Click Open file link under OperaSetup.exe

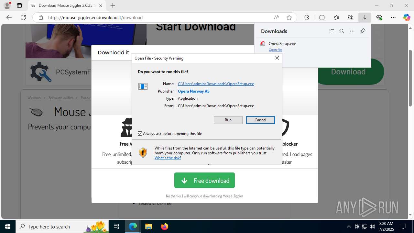click(x=275, y=50)
